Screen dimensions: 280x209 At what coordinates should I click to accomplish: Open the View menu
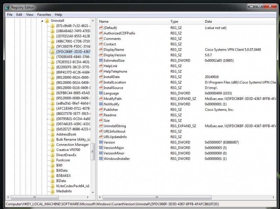coord(30,15)
